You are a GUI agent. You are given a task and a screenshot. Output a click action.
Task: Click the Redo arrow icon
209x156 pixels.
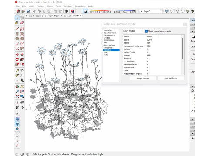click(60, 11)
